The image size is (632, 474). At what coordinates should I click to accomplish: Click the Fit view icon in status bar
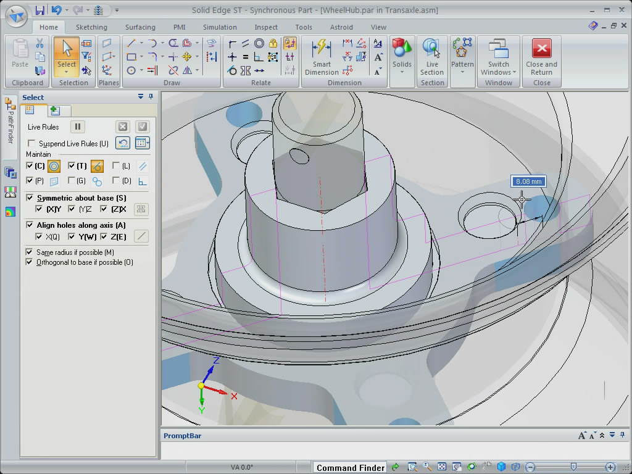pyautogui.click(x=442, y=467)
